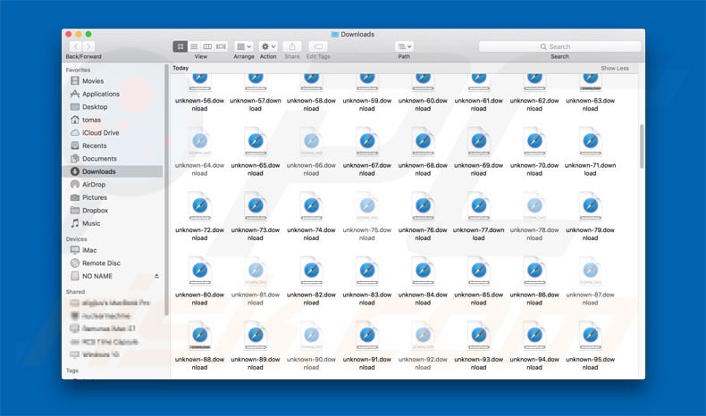Screen dimensions: 706x416
Task: Select file unknown-60.download
Action: point(423,93)
